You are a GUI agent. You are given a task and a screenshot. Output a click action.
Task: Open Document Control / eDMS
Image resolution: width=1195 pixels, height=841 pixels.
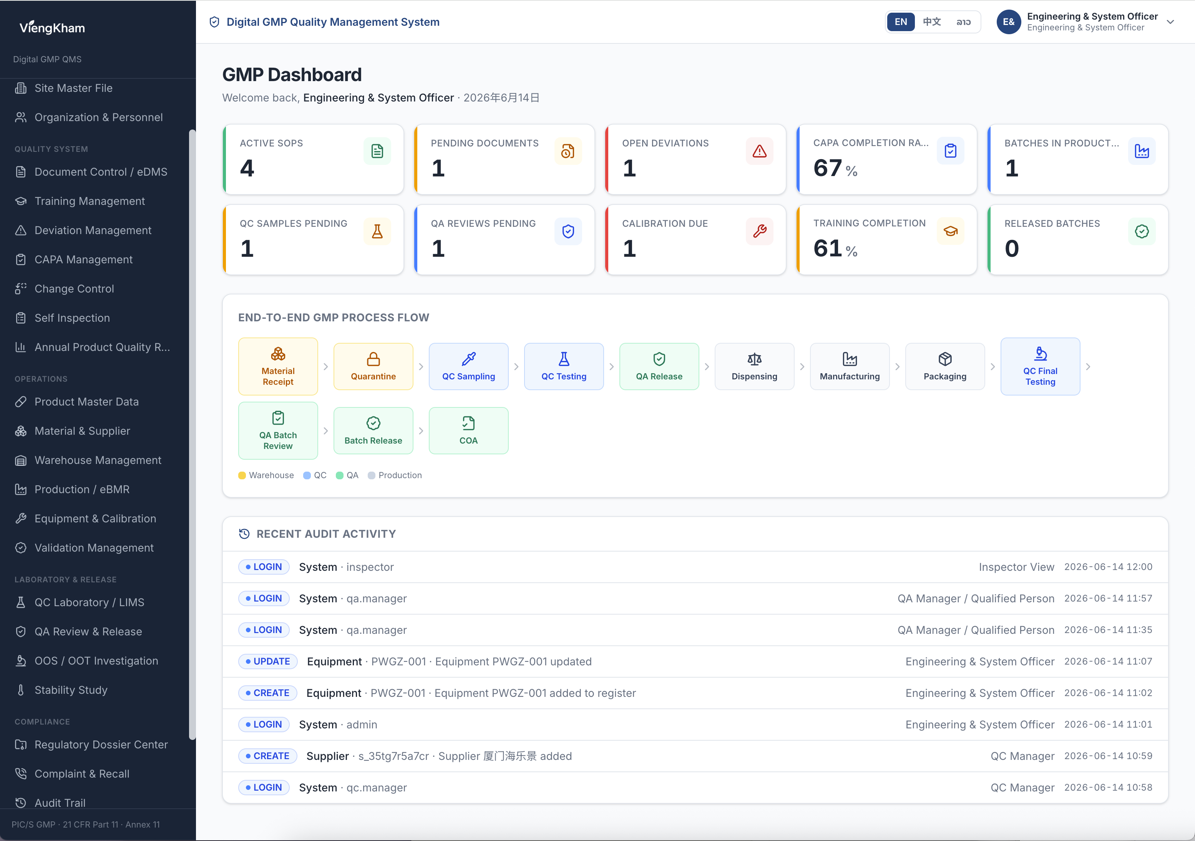tap(98, 172)
